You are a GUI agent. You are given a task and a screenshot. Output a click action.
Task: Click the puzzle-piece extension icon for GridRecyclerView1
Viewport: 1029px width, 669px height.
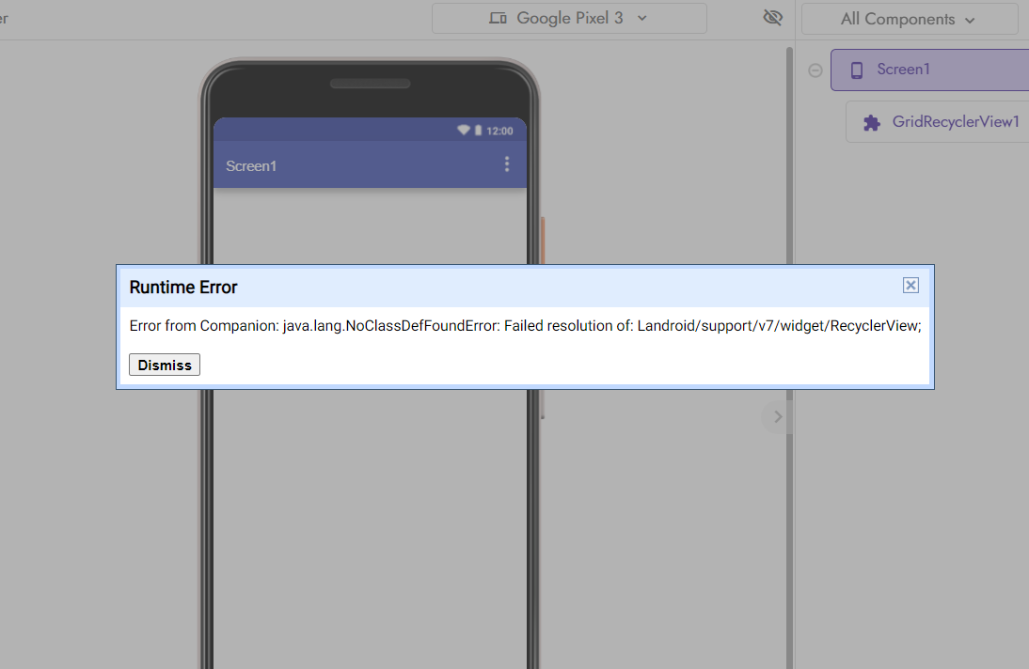(872, 123)
